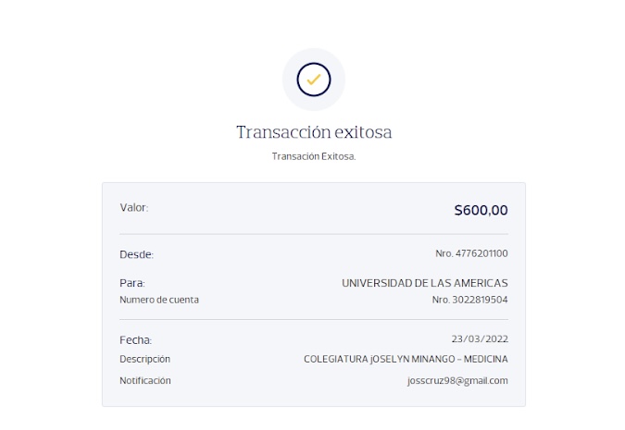Select the 'Para:' label
This screenshot has width=625, height=430.
coord(132,284)
